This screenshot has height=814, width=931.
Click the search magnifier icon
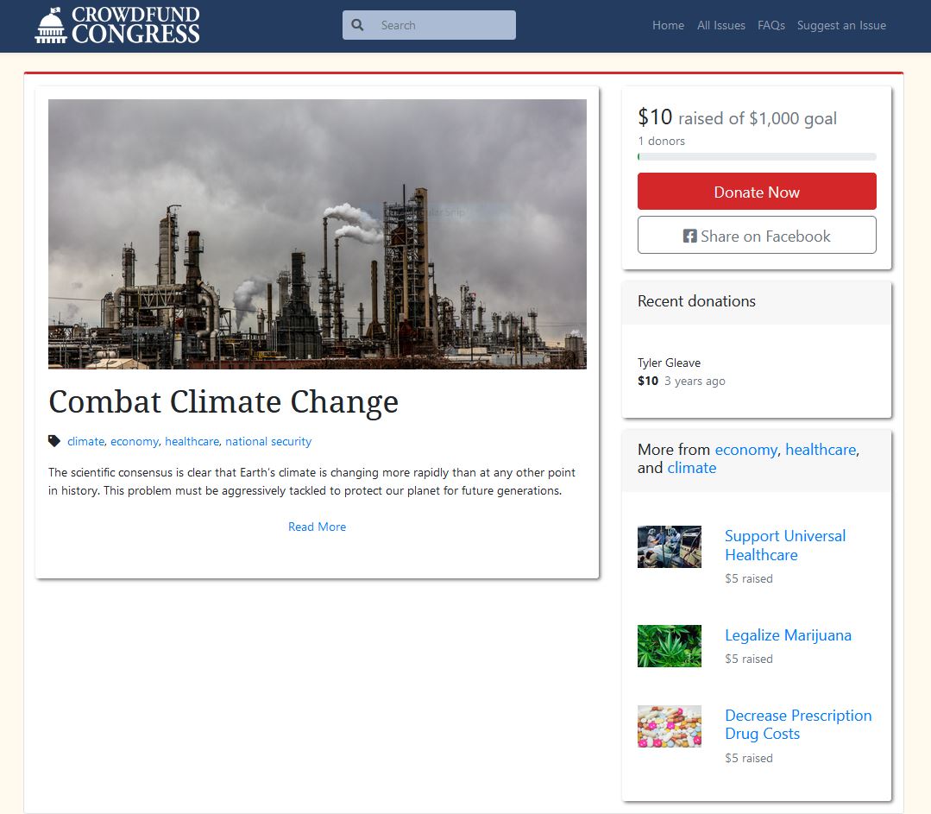point(357,25)
